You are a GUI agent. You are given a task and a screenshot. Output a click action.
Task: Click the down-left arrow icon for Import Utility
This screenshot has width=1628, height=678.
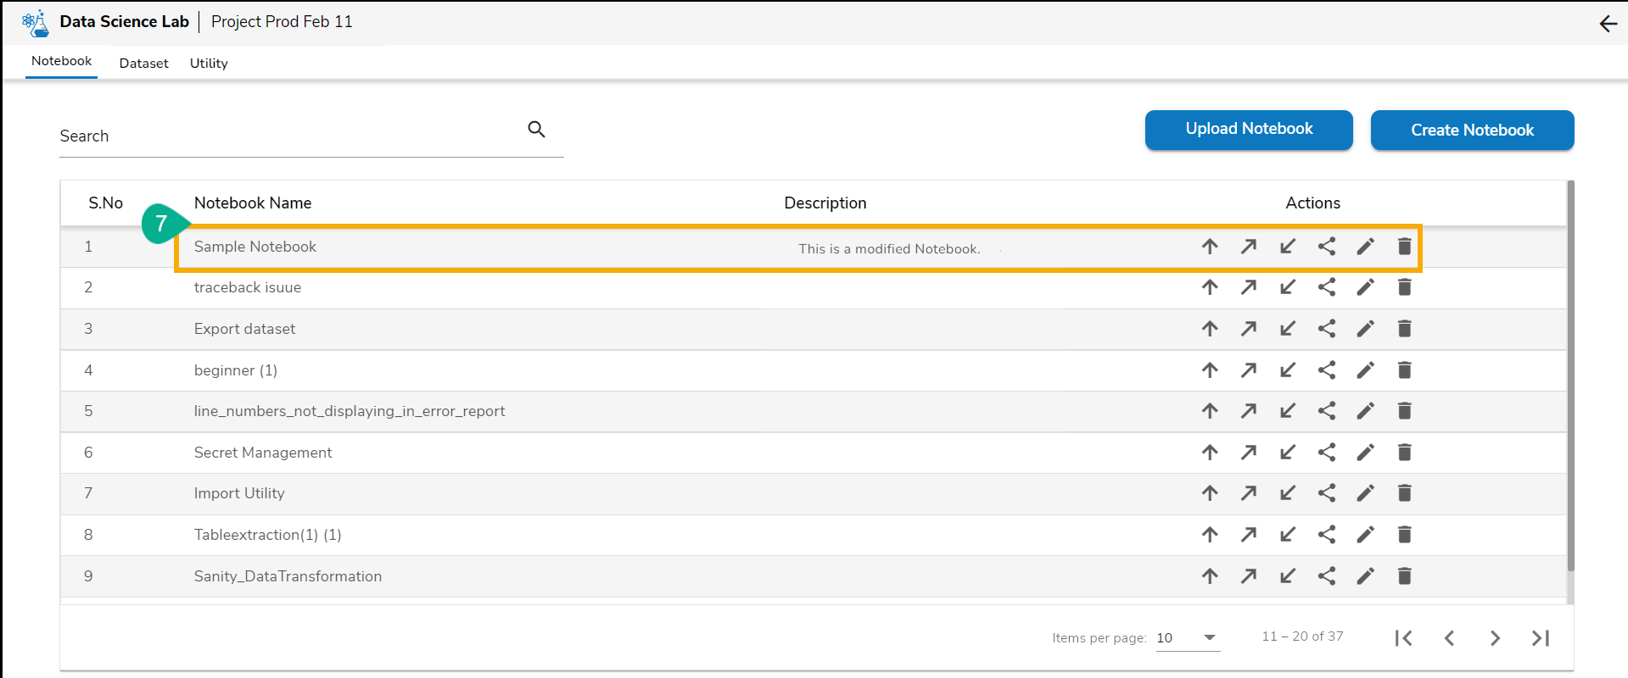[1288, 493]
